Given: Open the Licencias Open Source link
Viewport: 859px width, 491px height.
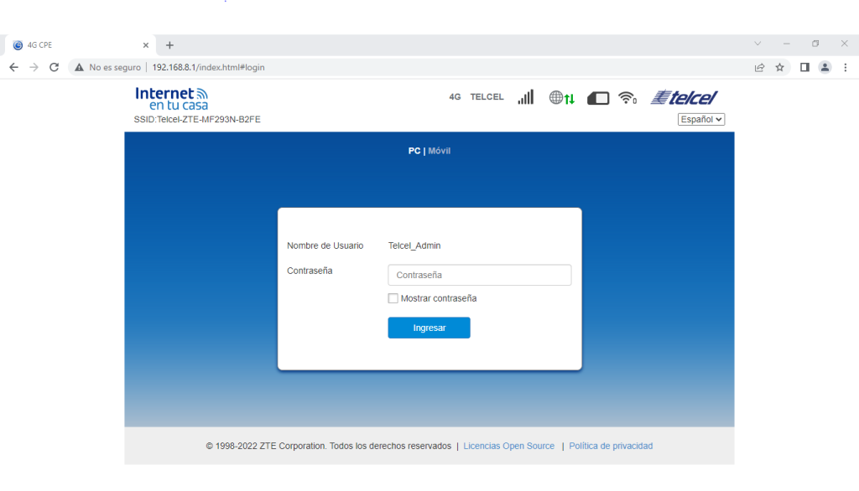Looking at the screenshot, I should click(509, 446).
